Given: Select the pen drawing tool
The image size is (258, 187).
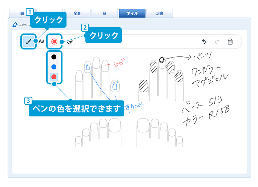Looking at the screenshot, I should click(x=28, y=41).
